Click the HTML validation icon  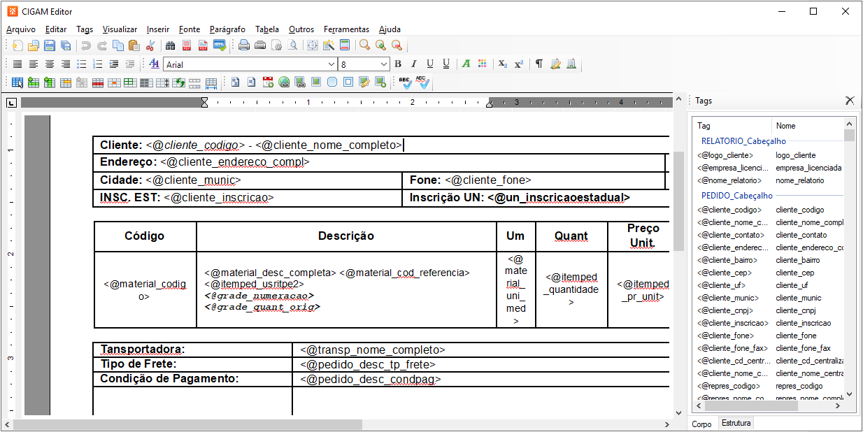coord(219,45)
